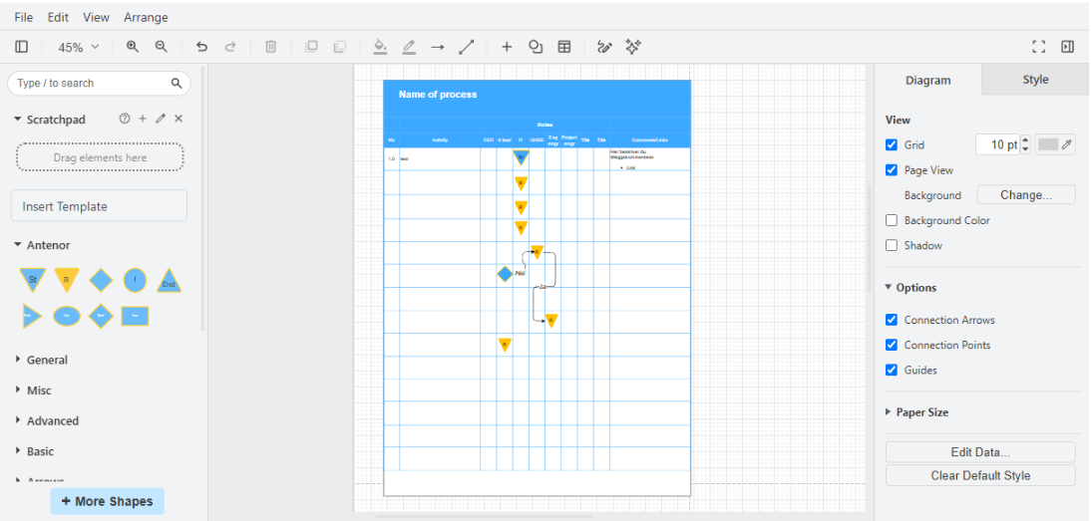Image resolution: width=1091 pixels, height=521 pixels.
Task: Click the sparkle Generate icon
Action: [633, 47]
